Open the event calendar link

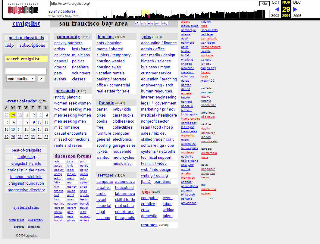(x=22, y=101)
